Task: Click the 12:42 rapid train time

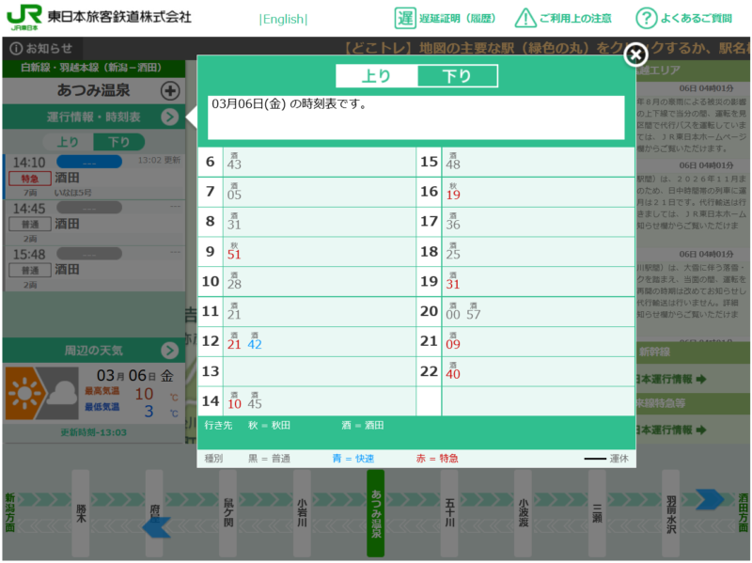Action: (254, 344)
